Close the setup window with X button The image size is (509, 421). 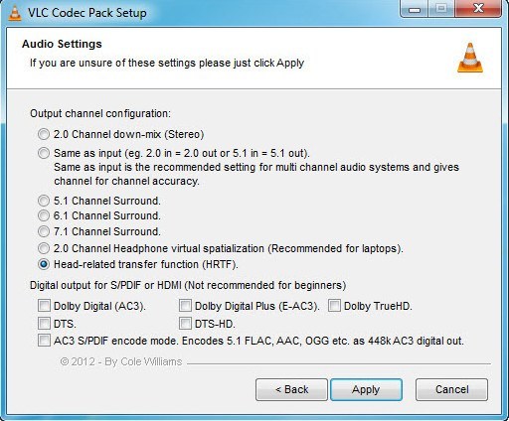coord(478,9)
